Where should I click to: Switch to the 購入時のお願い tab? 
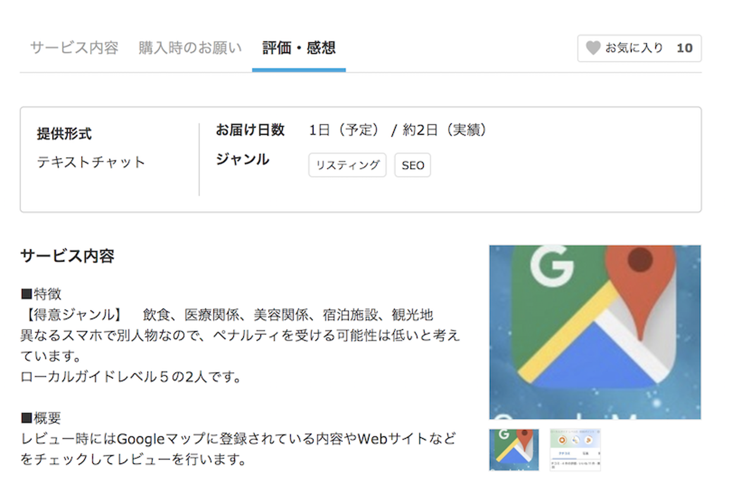[x=190, y=48]
